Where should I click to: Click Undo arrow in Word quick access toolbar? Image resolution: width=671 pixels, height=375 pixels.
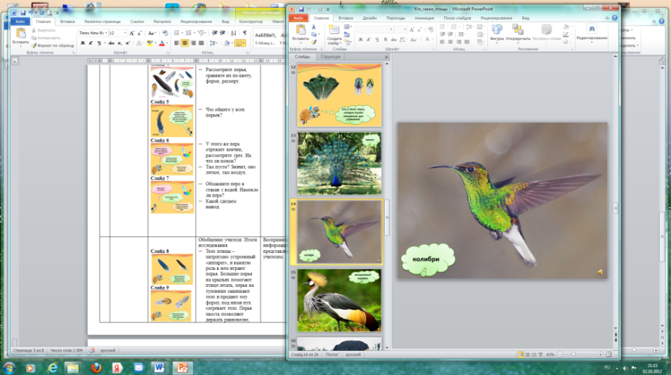point(32,13)
